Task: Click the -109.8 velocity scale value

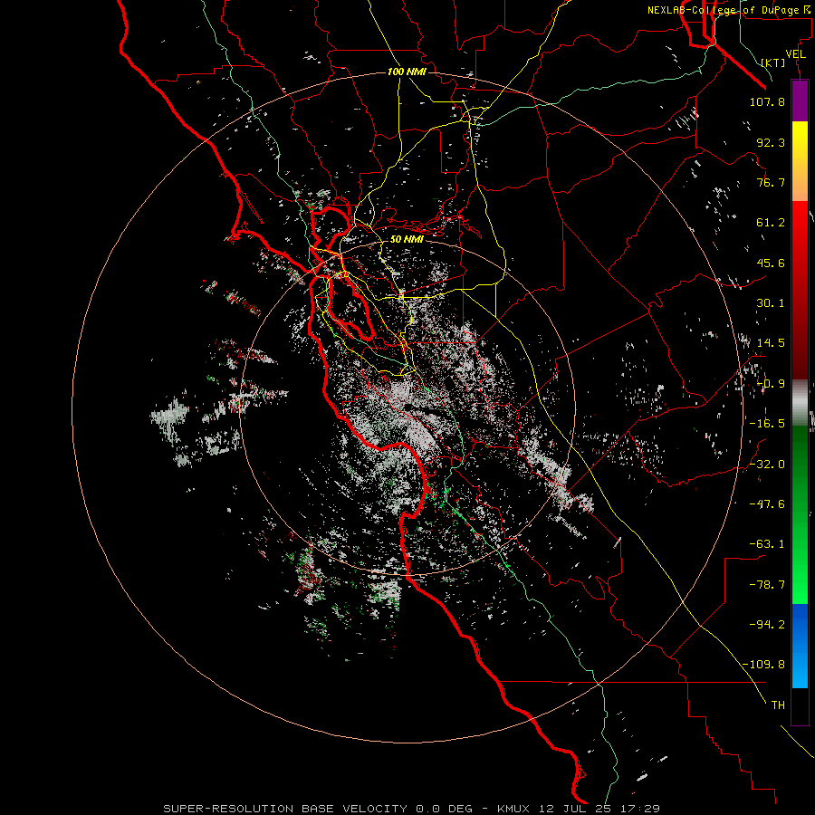Action: (763, 665)
